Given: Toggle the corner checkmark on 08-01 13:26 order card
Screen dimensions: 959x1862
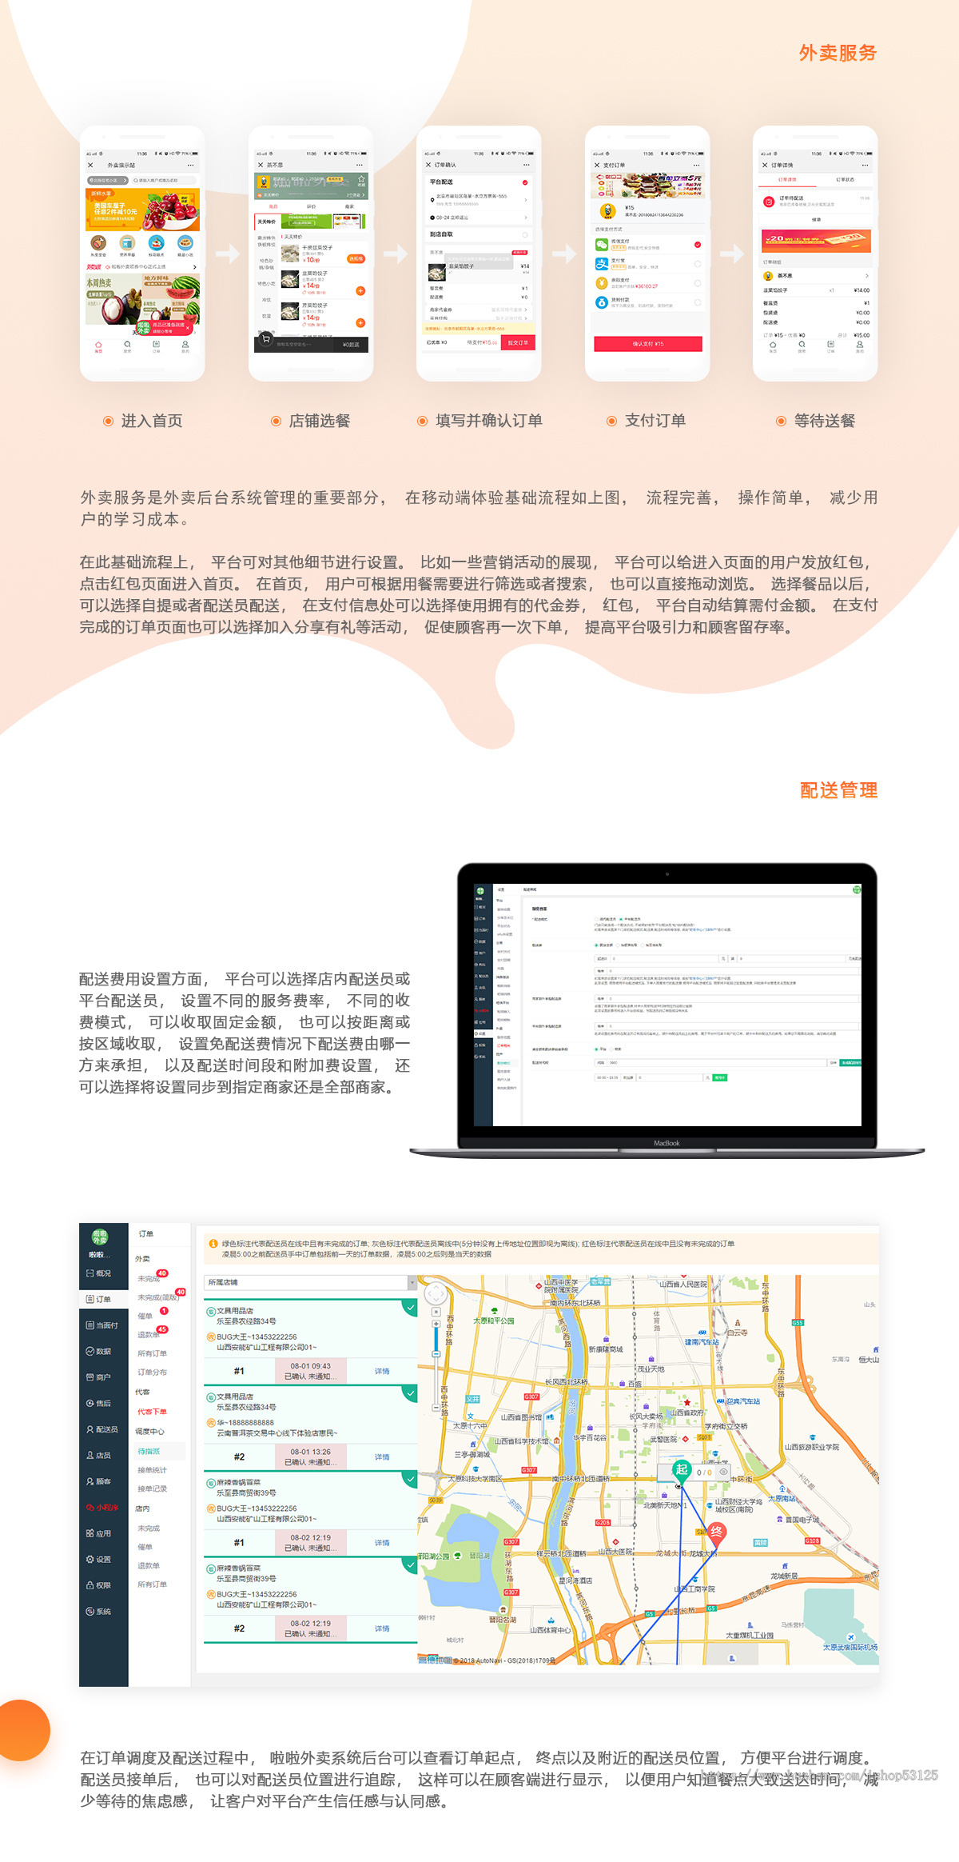Looking at the screenshot, I should click(410, 1393).
